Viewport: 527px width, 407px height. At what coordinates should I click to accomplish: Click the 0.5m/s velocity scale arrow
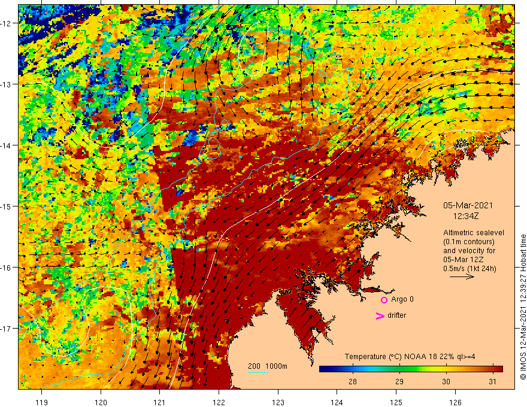[462, 277]
